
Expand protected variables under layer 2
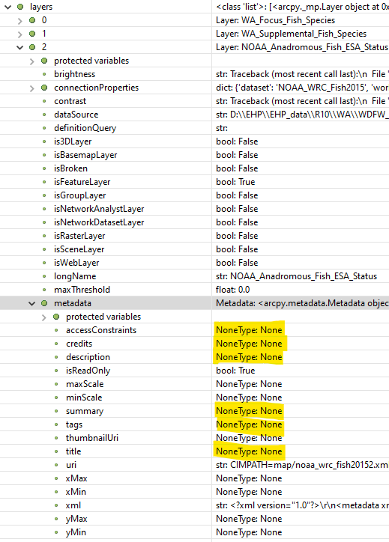(31, 61)
